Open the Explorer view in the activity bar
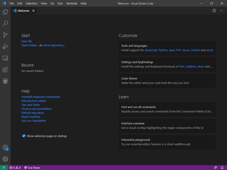The image size is (227, 170). click(5, 12)
